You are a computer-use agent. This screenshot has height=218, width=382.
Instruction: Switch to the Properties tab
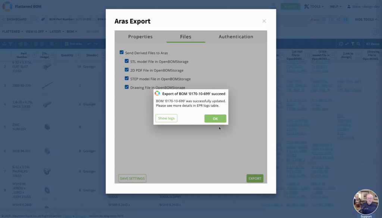pos(140,37)
